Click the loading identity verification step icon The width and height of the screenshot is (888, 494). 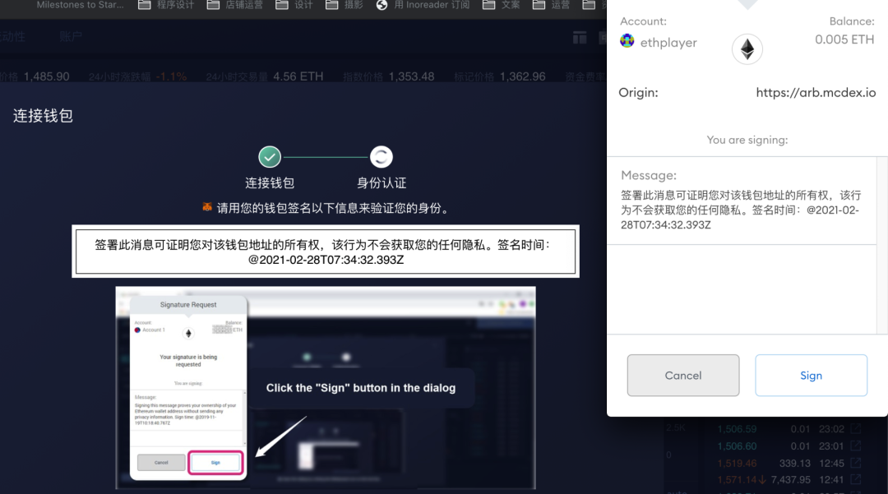pyautogui.click(x=382, y=156)
